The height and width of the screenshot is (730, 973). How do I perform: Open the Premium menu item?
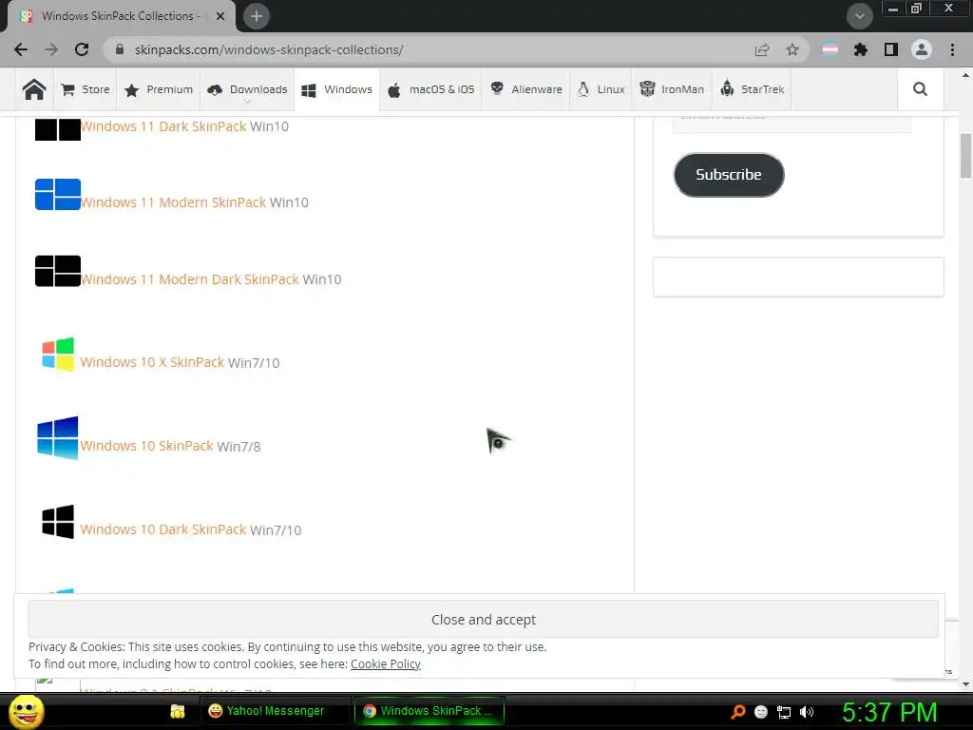click(x=159, y=89)
